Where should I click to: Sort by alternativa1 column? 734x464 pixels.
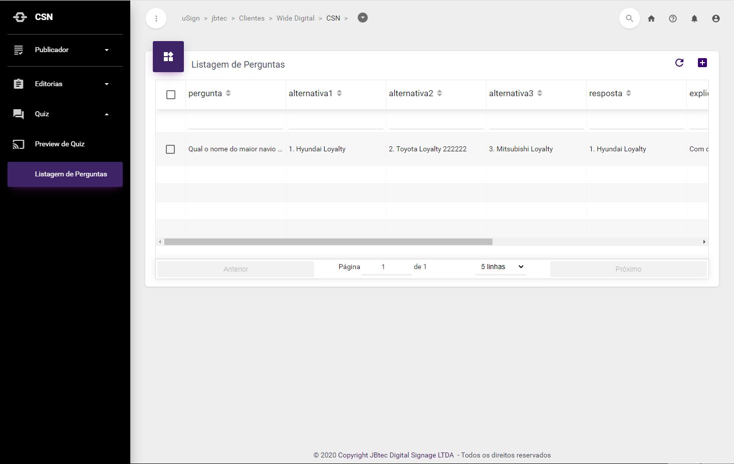point(339,93)
